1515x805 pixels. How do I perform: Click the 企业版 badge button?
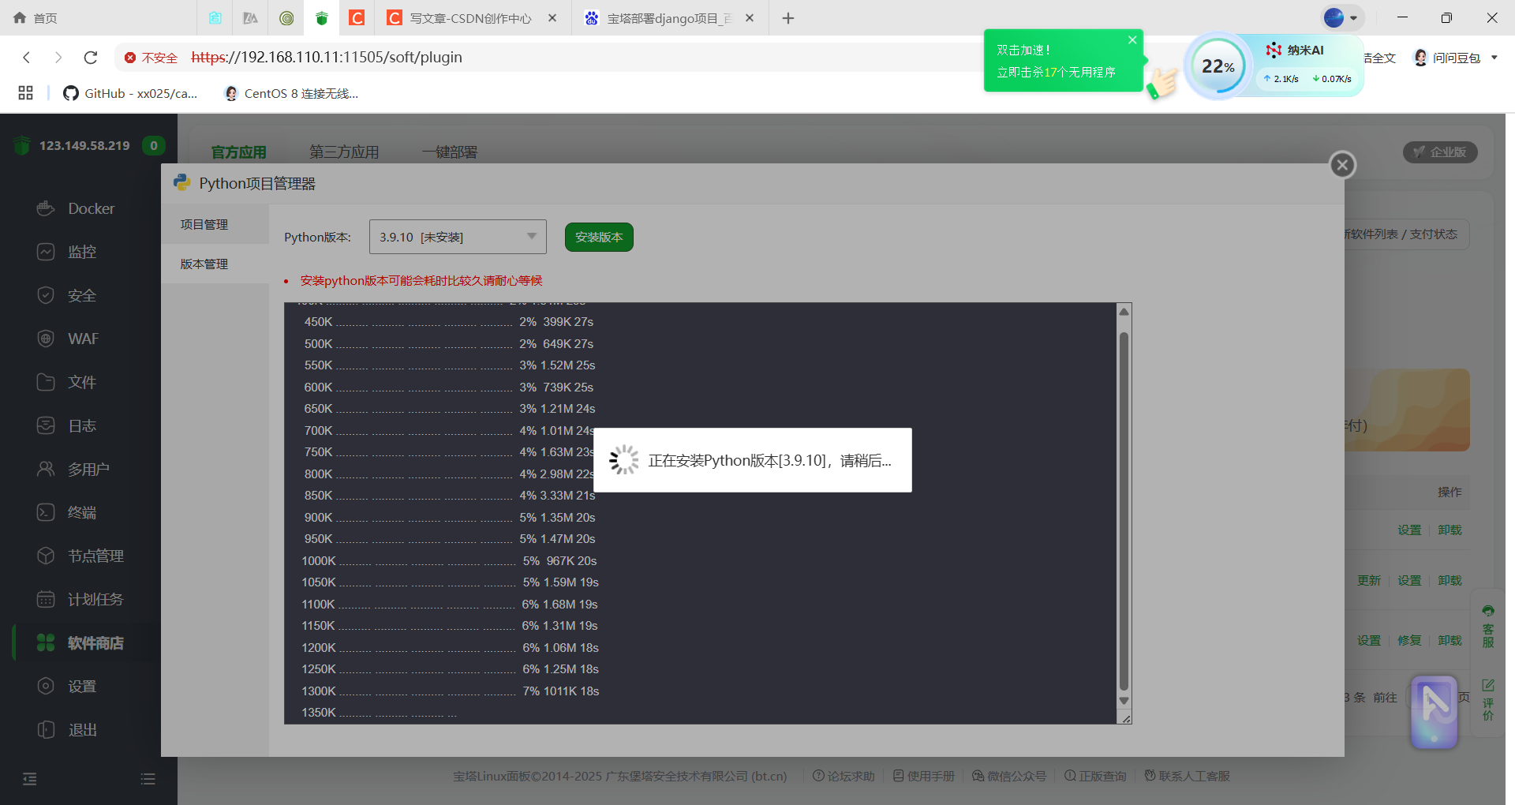[1440, 152]
